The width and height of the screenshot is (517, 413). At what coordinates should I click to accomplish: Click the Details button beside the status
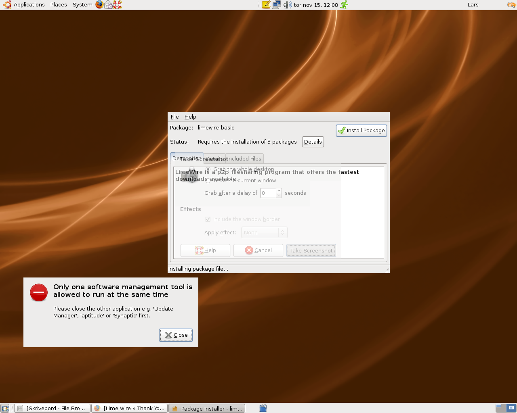[x=313, y=142]
